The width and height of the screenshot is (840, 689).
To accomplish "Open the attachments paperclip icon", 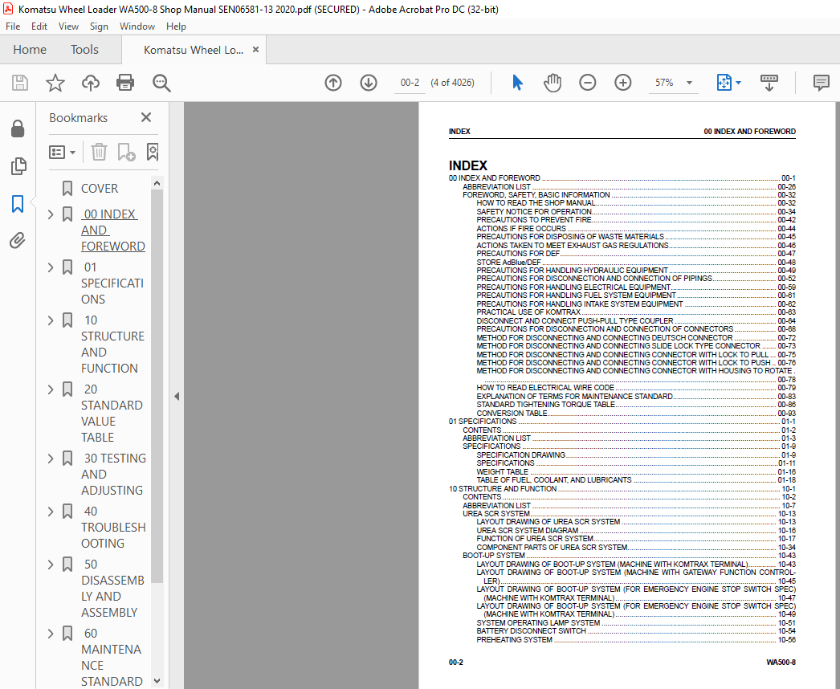I will click(18, 241).
